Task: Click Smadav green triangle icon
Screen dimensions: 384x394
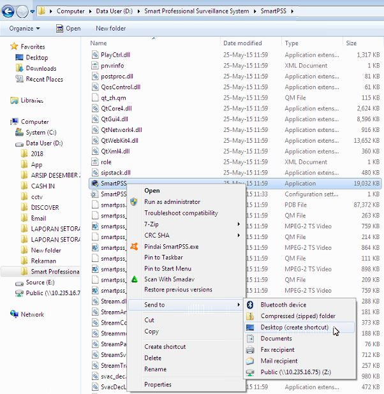Action: click(x=135, y=279)
